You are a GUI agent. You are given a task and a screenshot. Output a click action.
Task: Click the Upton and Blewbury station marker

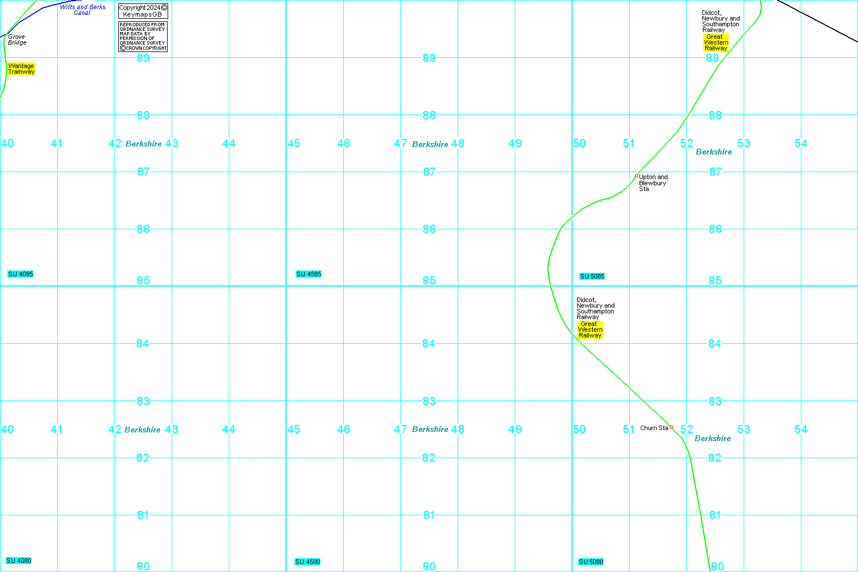click(x=636, y=176)
